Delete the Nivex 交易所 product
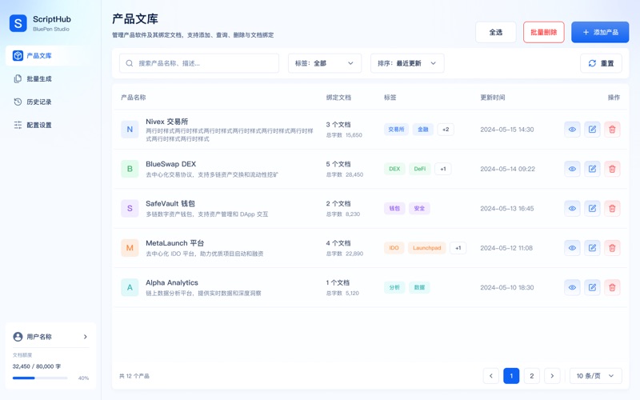Viewport: 640px width, 400px height. pos(612,130)
